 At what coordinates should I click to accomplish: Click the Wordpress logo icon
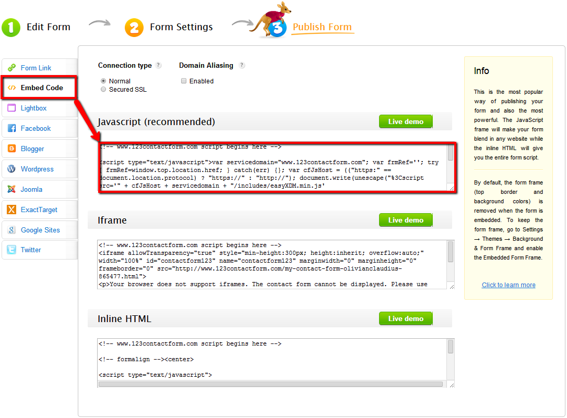pos(11,168)
